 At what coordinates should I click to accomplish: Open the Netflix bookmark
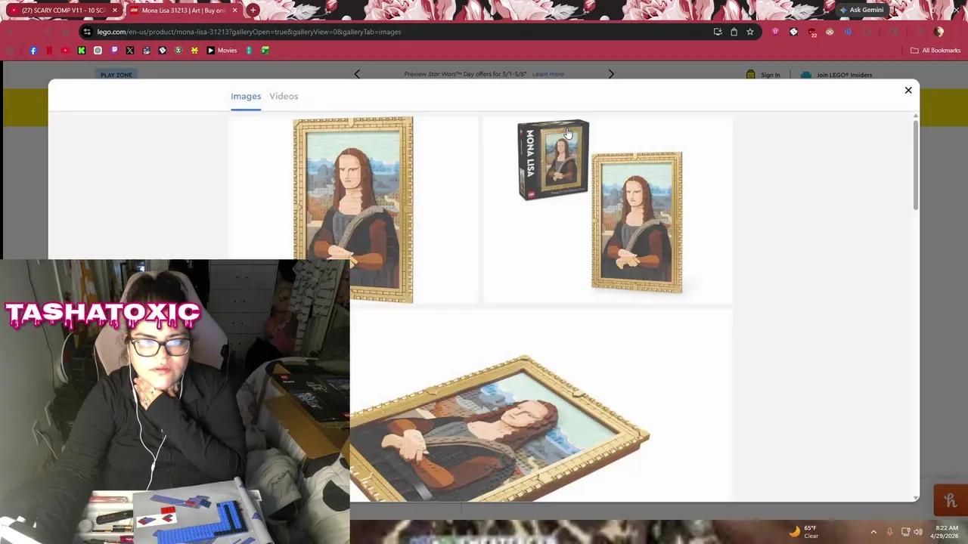click(x=49, y=51)
